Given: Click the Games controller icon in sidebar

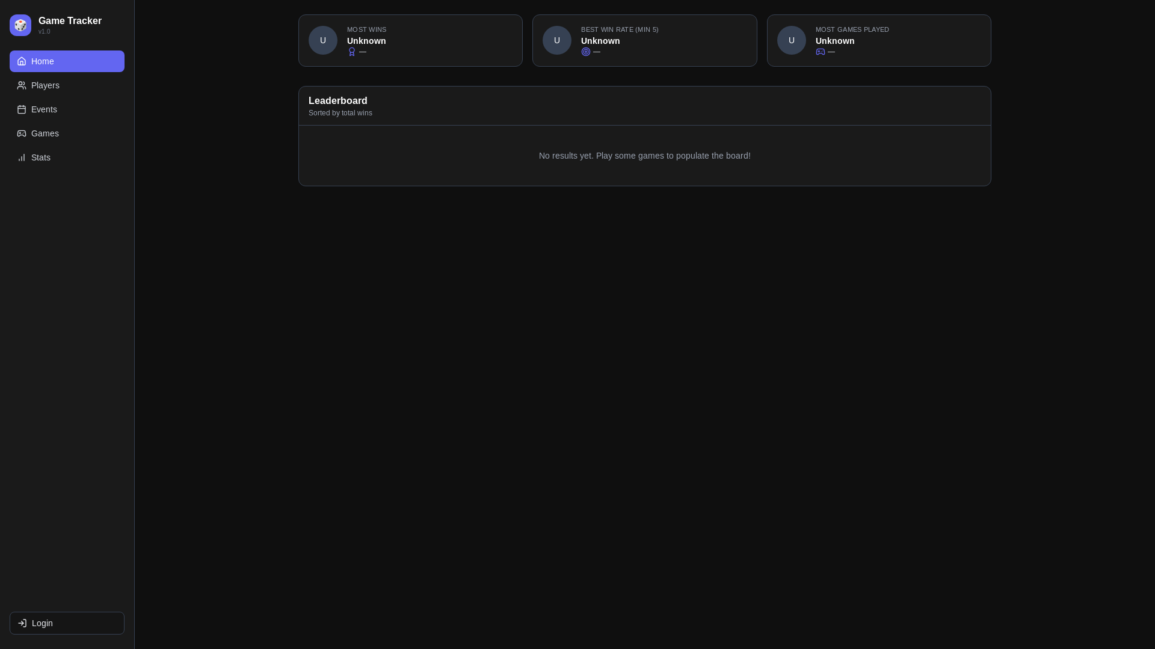Looking at the screenshot, I should (22, 133).
